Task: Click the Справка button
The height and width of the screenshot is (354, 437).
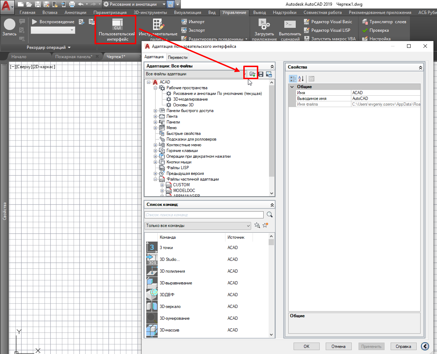Action: point(403,346)
